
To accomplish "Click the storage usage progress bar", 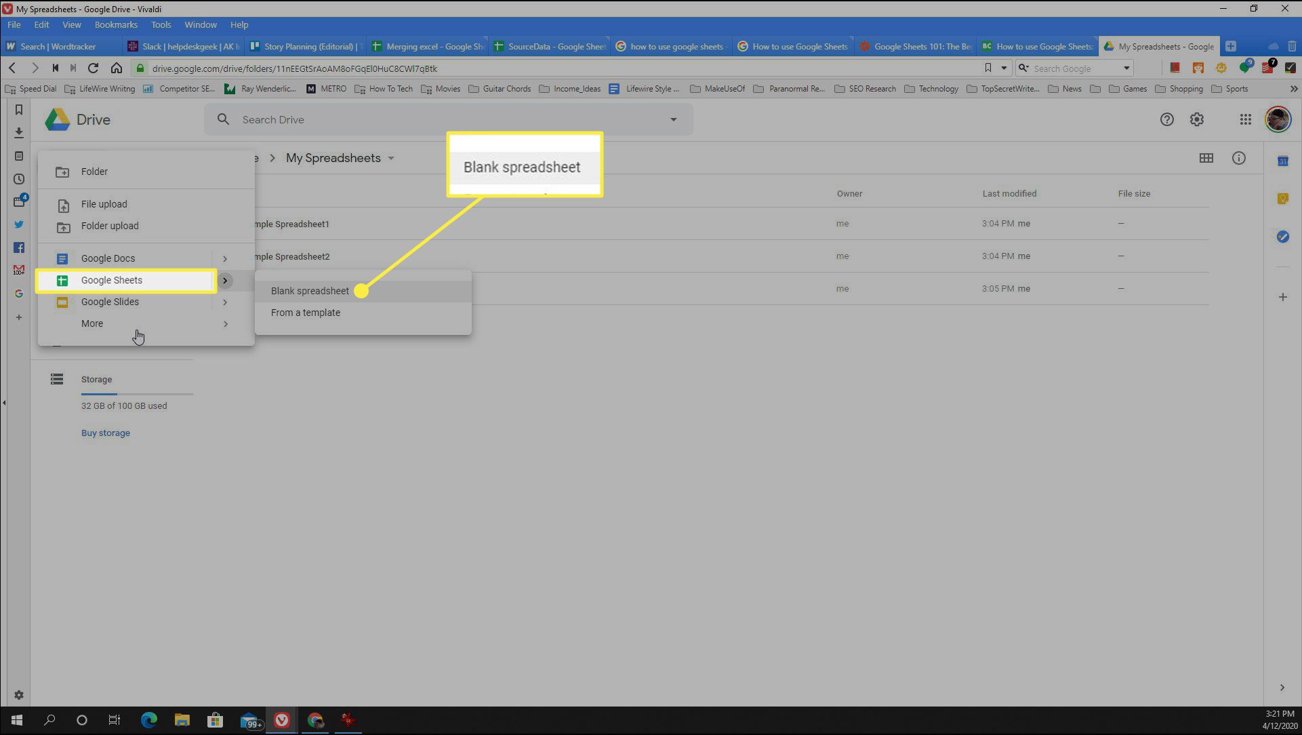I will pos(137,394).
